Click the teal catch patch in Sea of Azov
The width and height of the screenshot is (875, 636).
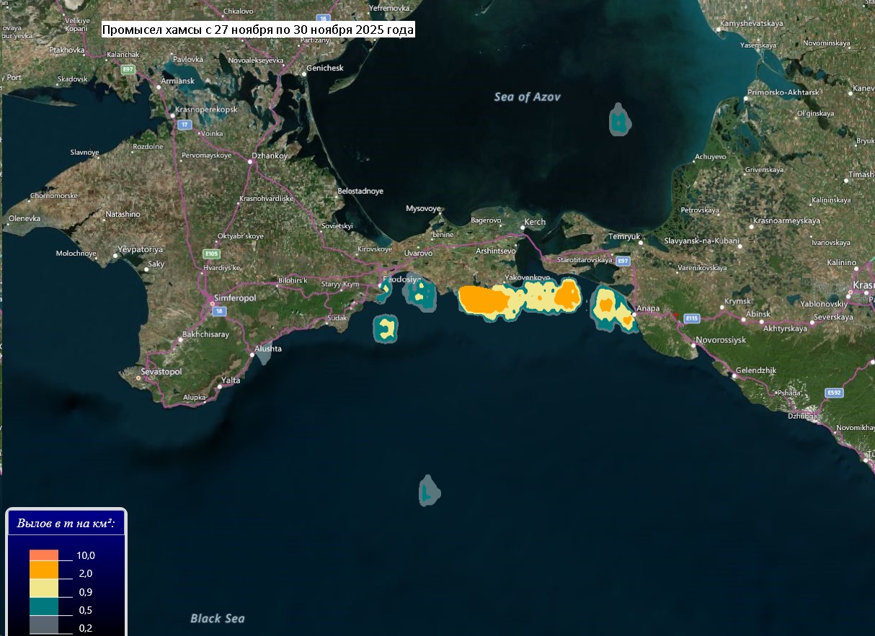click(x=619, y=120)
